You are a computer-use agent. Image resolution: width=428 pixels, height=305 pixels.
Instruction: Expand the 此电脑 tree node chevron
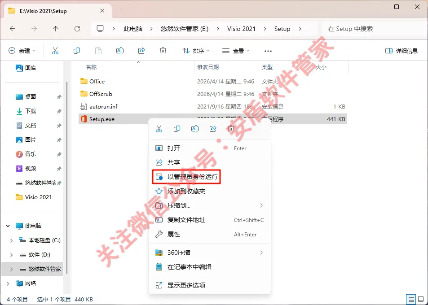coord(8,226)
